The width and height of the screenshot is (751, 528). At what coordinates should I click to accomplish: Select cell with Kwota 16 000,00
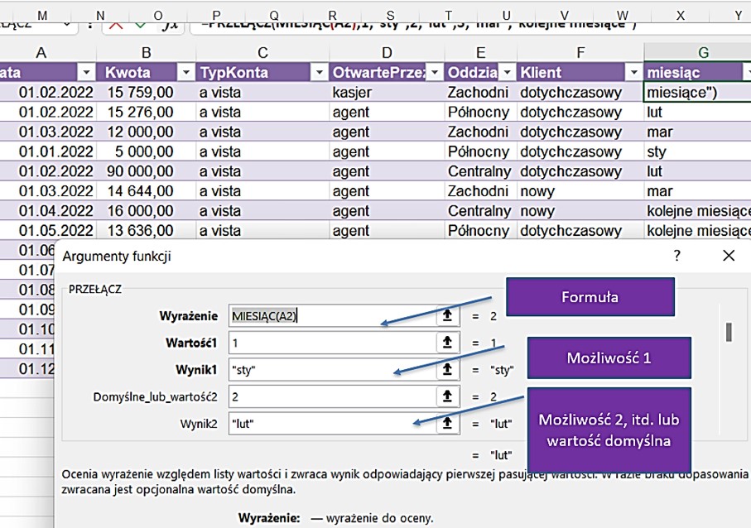[146, 211]
